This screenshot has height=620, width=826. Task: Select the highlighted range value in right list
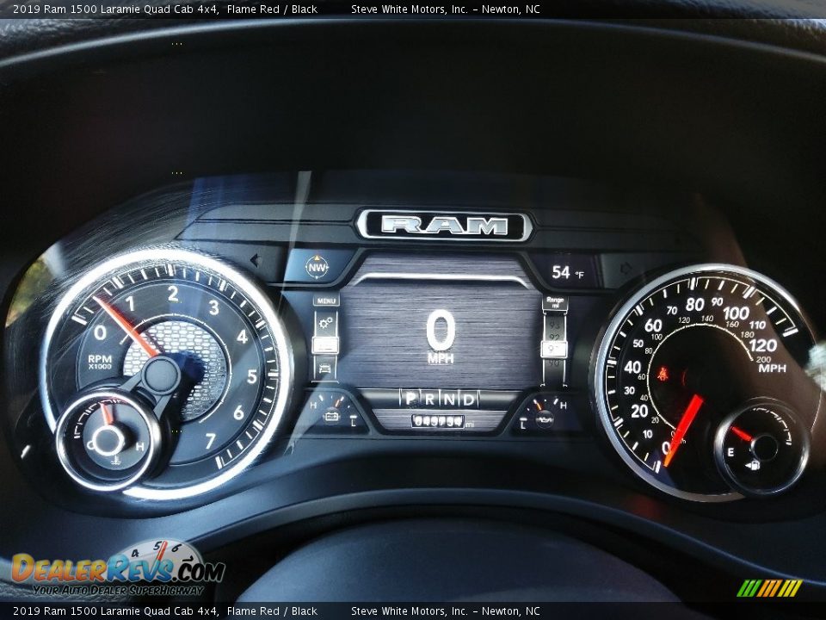[x=554, y=349]
